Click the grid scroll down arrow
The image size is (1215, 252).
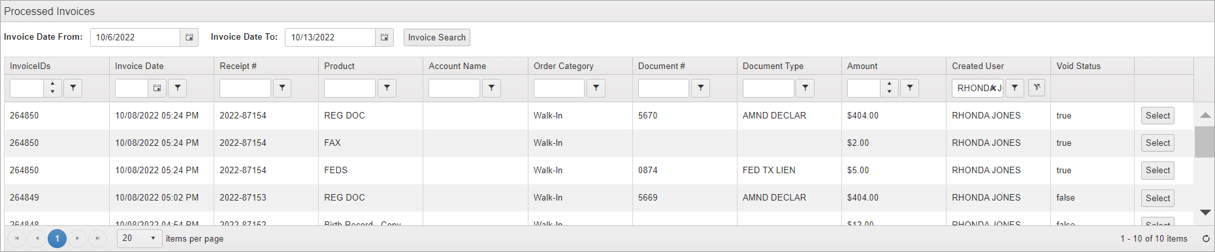point(1205,213)
